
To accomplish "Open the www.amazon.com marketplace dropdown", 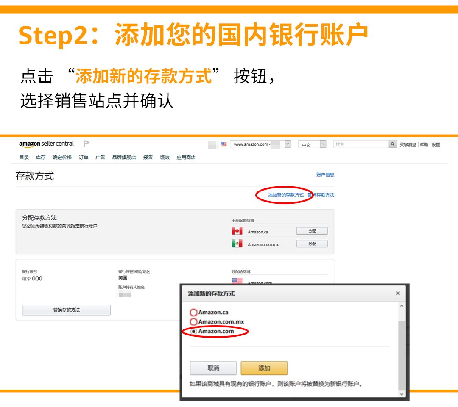I will pos(260,144).
